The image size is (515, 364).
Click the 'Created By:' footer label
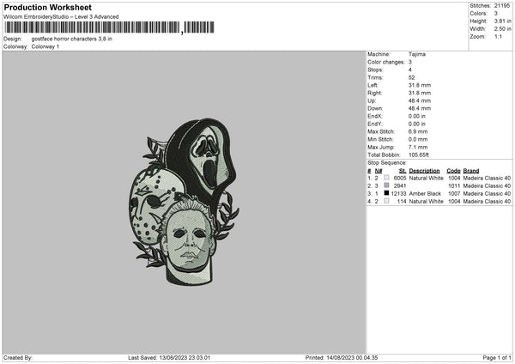pyautogui.click(x=18, y=357)
